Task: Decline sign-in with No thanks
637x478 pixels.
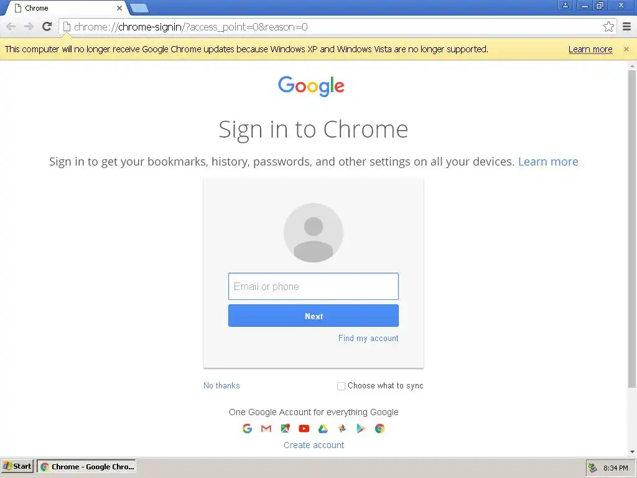Action: pos(221,385)
